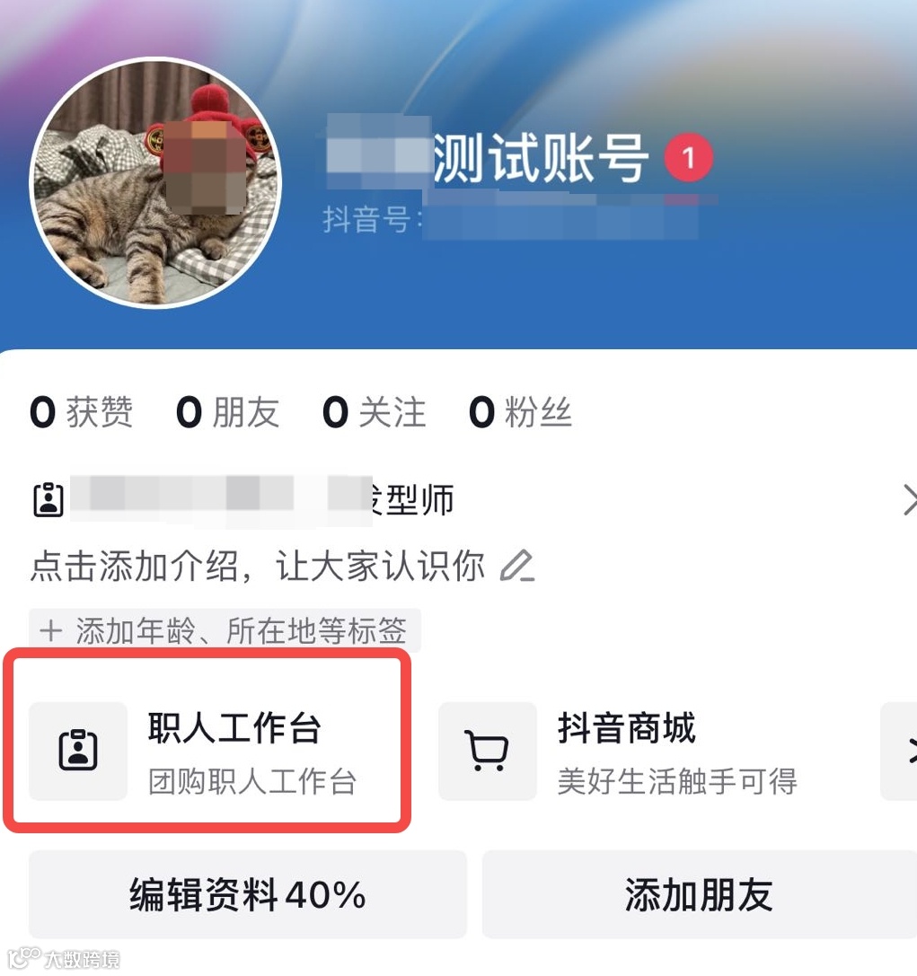917x976 pixels.
Task: Tap the cat profile avatar picture
Action: point(155,182)
